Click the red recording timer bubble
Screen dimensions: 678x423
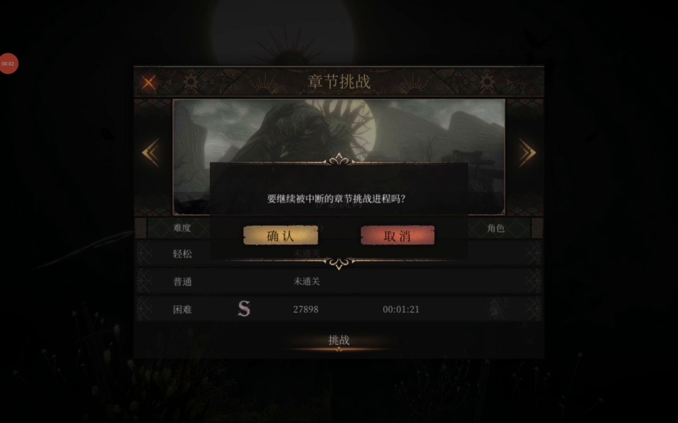pos(9,63)
